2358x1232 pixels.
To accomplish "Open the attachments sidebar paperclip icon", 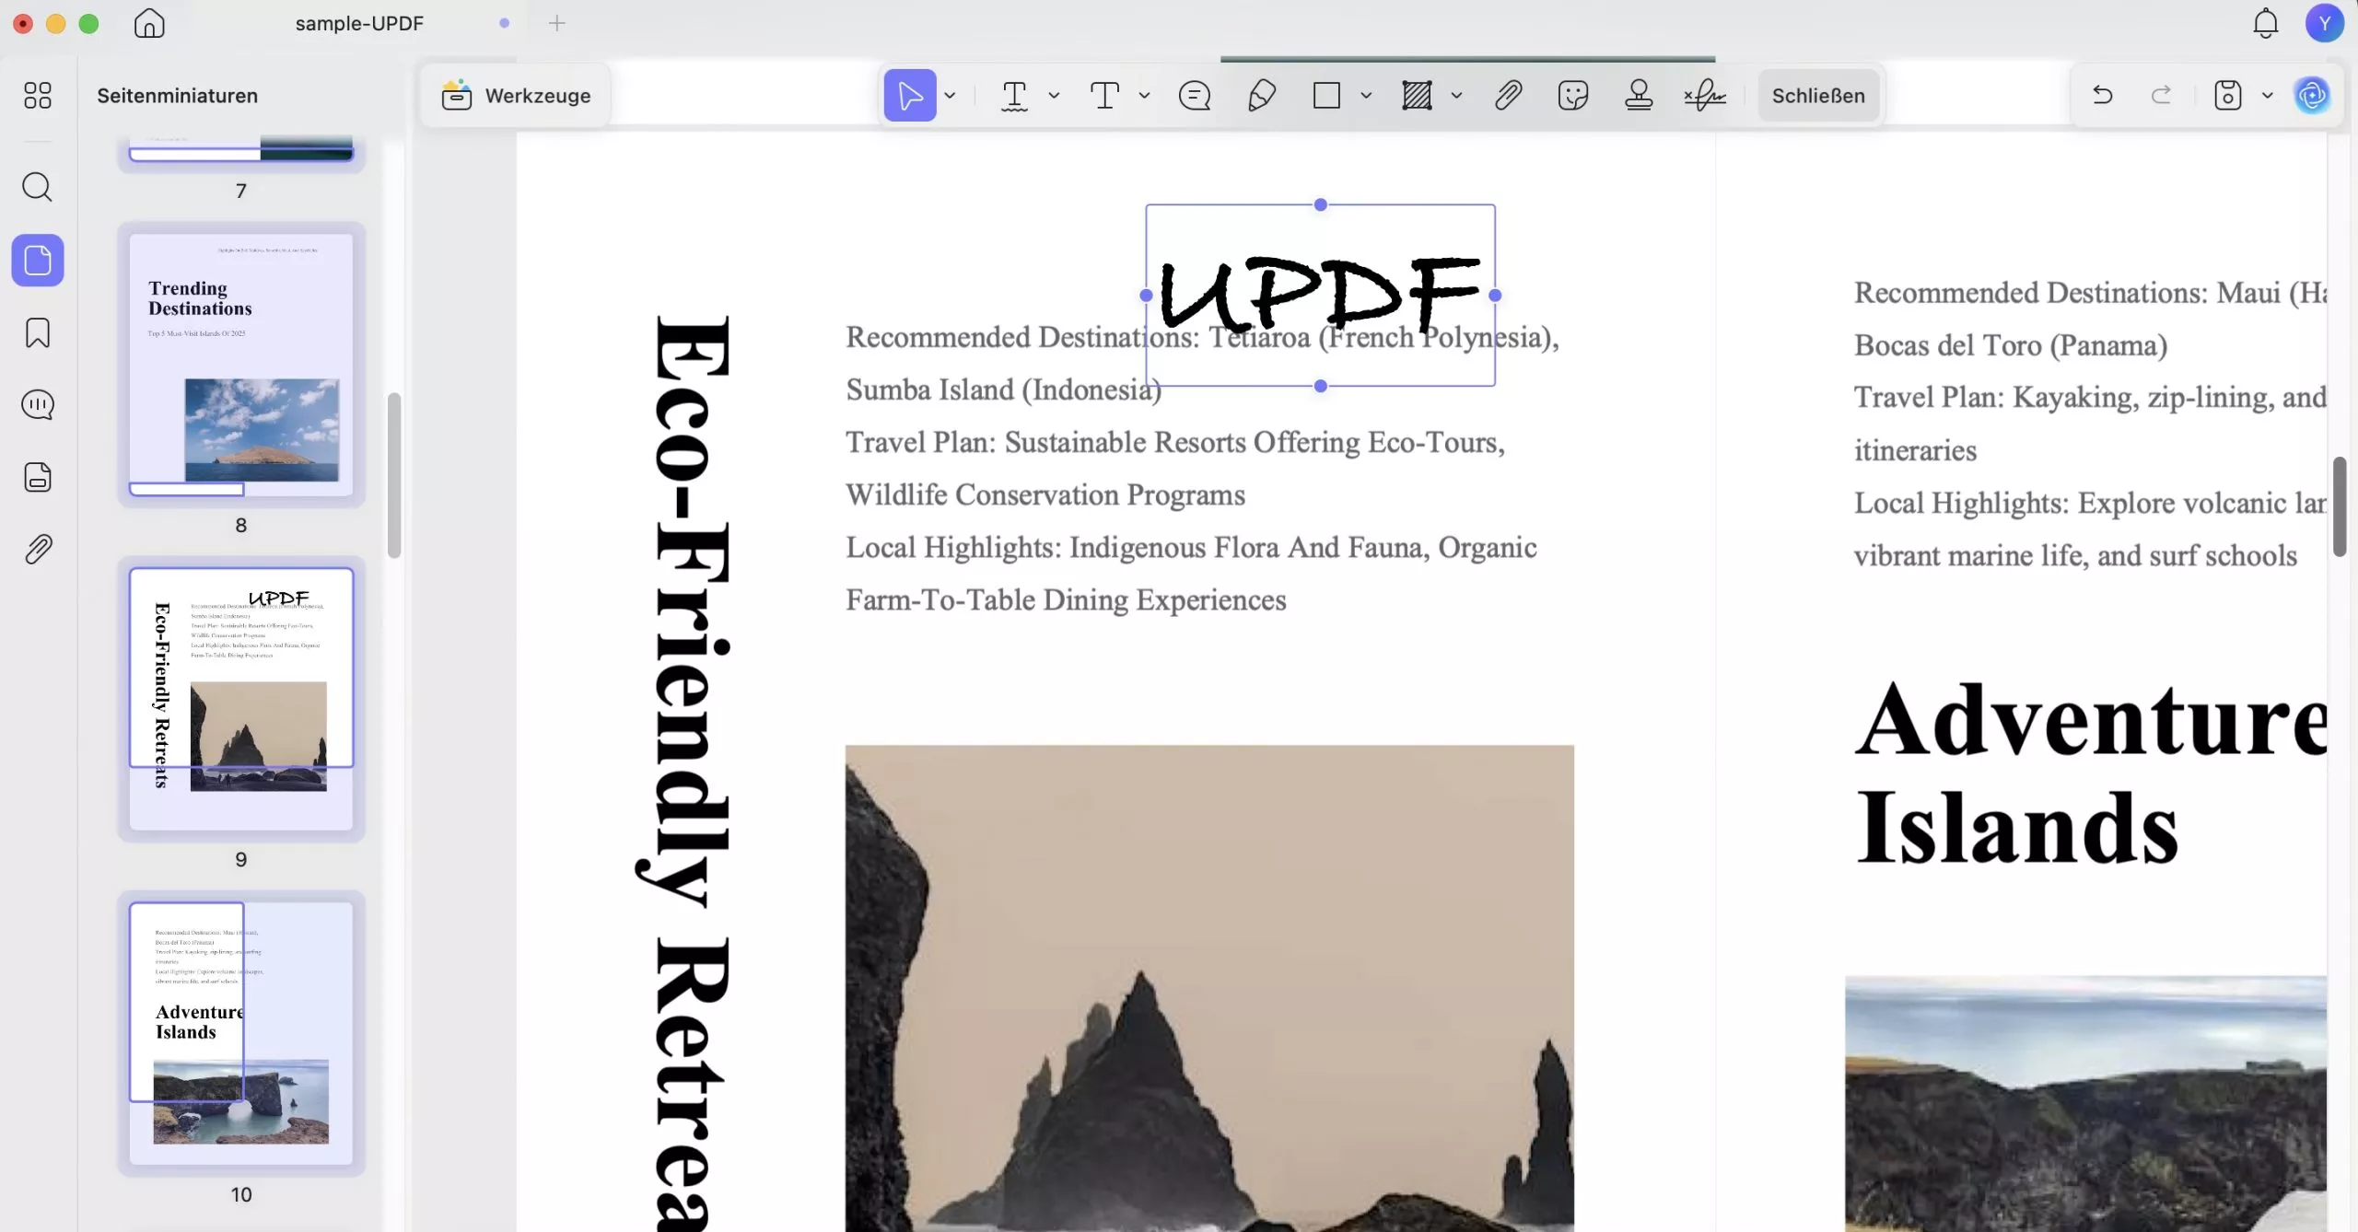I will pyautogui.click(x=38, y=550).
